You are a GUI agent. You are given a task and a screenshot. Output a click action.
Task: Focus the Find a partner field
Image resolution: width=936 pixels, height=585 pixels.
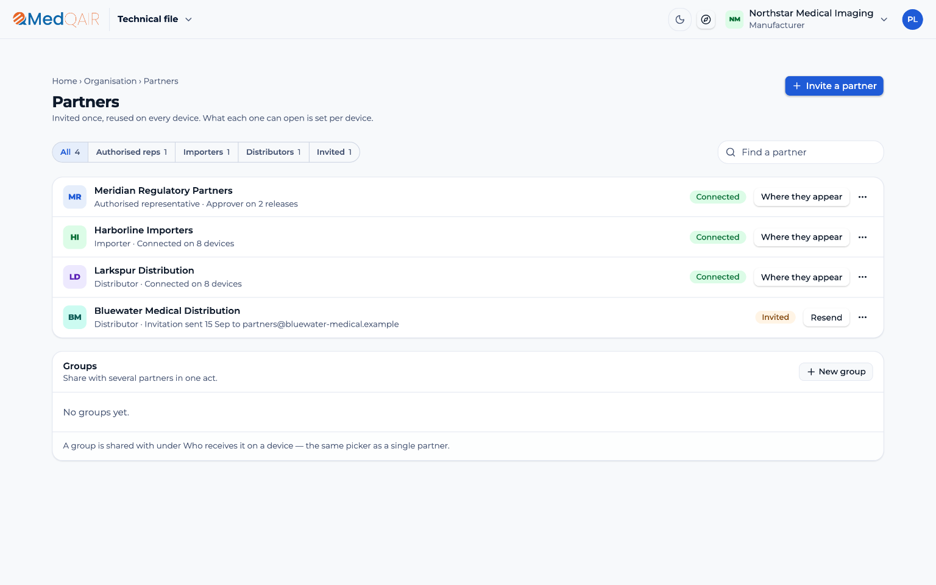point(801,152)
